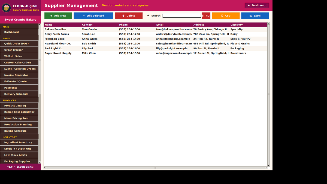The width and height of the screenshot is (327, 184).
Task: Click the Eggs & Poultry category cell
Action: (x=240, y=39)
